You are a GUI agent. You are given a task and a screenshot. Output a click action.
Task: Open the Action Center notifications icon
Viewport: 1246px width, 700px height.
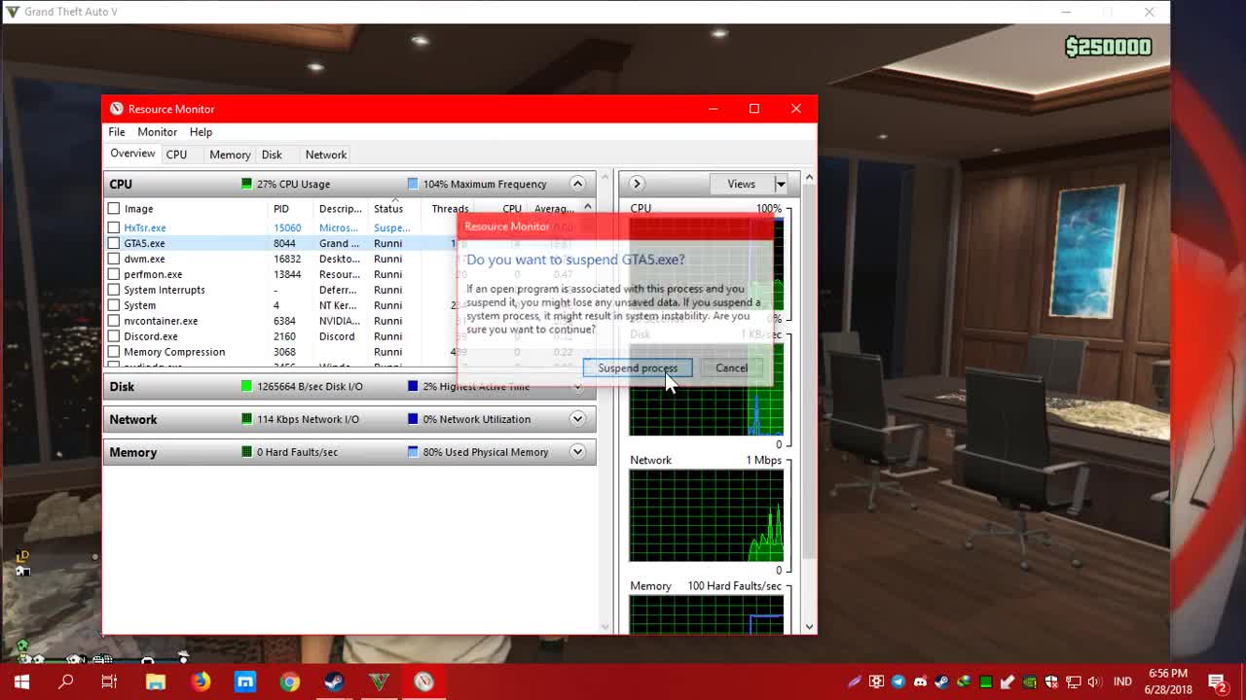(x=1218, y=682)
